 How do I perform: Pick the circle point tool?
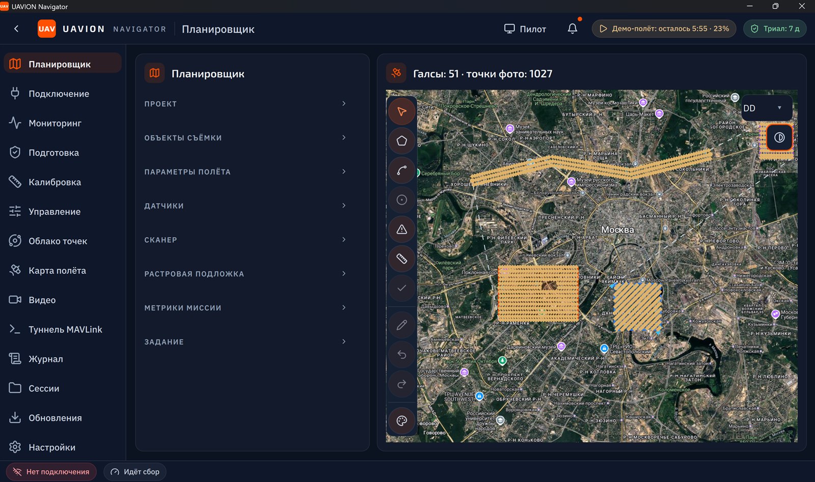tap(402, 200)
